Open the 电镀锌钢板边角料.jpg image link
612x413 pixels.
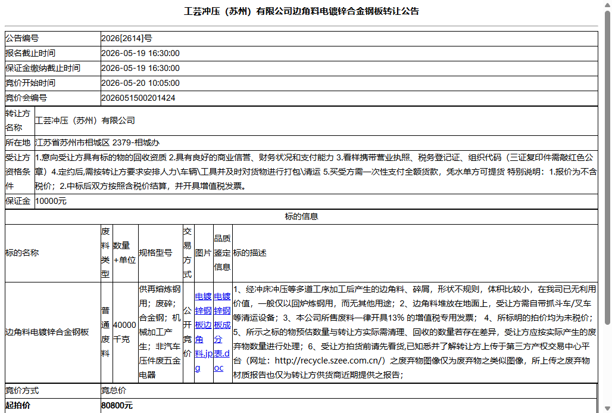point(204,332)
